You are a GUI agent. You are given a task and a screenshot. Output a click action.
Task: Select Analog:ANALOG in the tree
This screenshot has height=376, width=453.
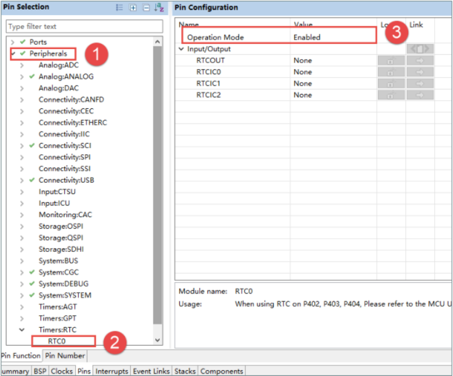click(x=66, y=77)
